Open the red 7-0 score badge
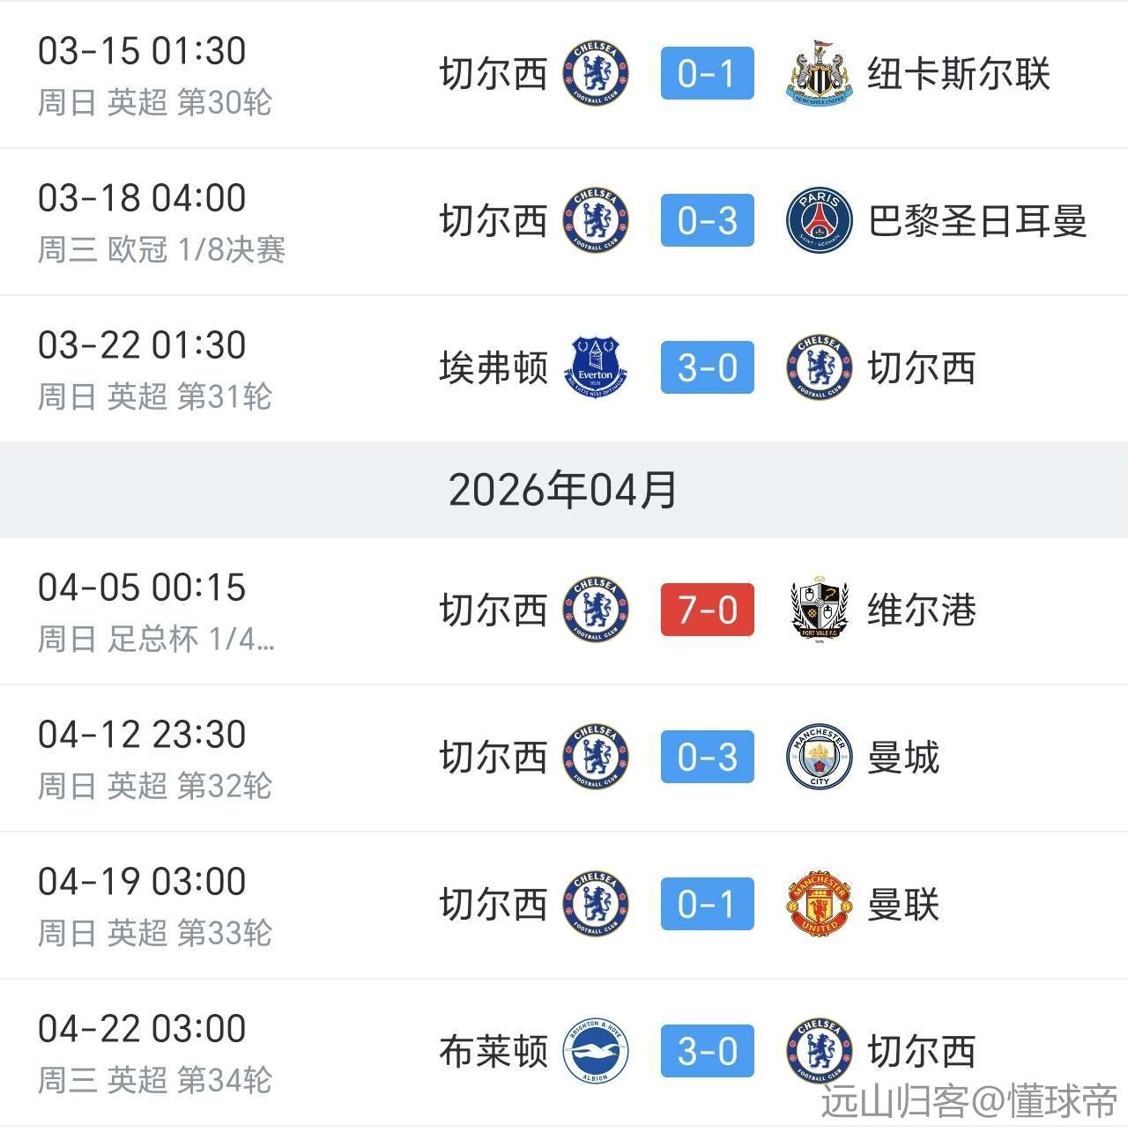This screenshot has height=1132, width=1128. pyautogui.click(x=708, y=610)
